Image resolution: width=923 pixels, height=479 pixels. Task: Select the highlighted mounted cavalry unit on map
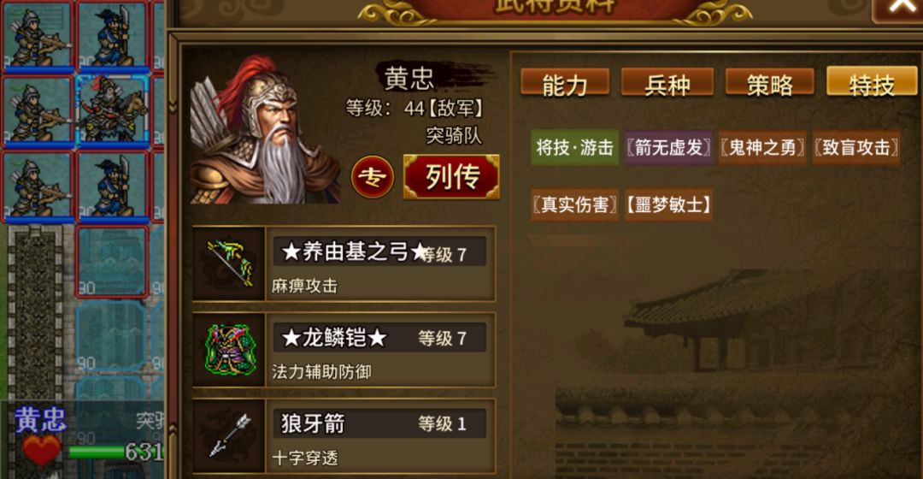[x=111, y=109]
